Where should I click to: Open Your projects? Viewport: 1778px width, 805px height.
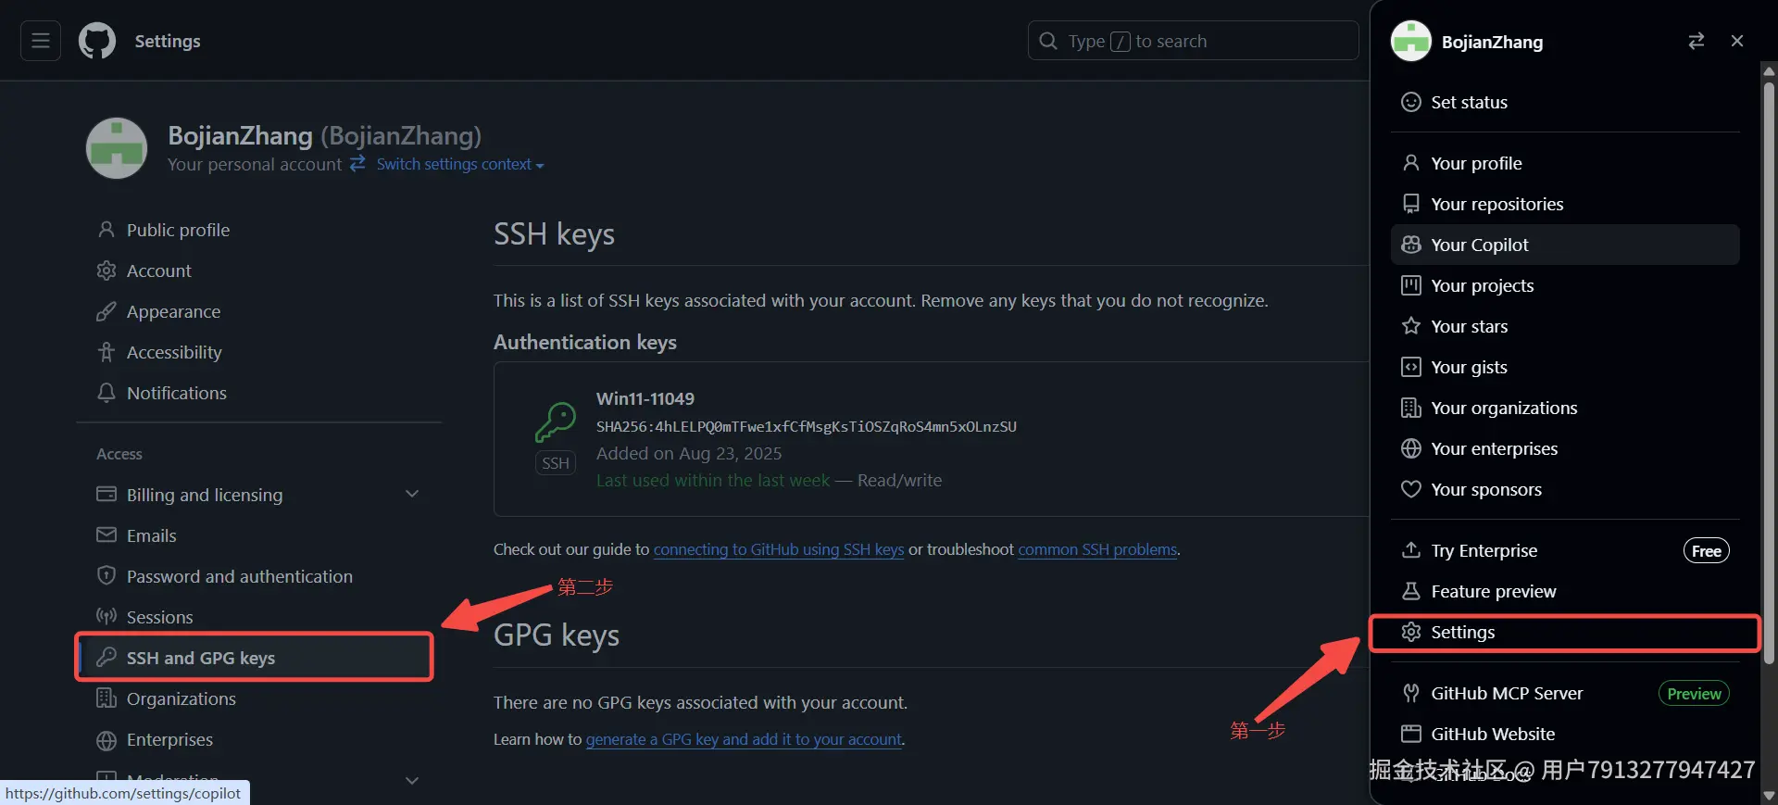pyautogui.click(x=1565, y=285)
